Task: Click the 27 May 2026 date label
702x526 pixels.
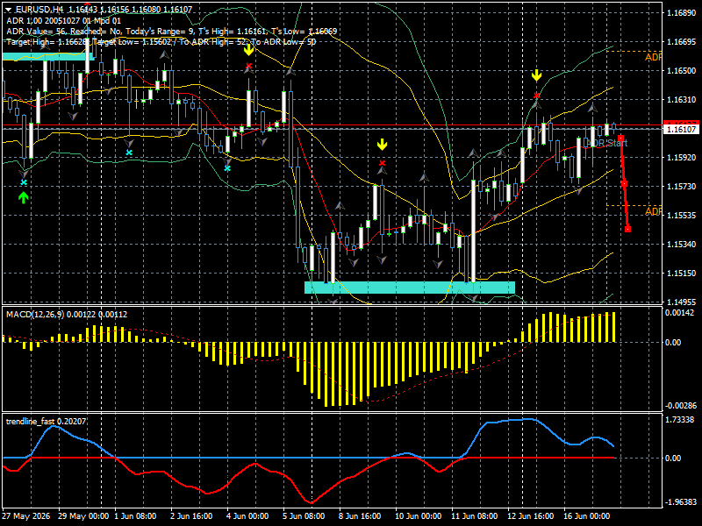Action: tap(27, 516)
